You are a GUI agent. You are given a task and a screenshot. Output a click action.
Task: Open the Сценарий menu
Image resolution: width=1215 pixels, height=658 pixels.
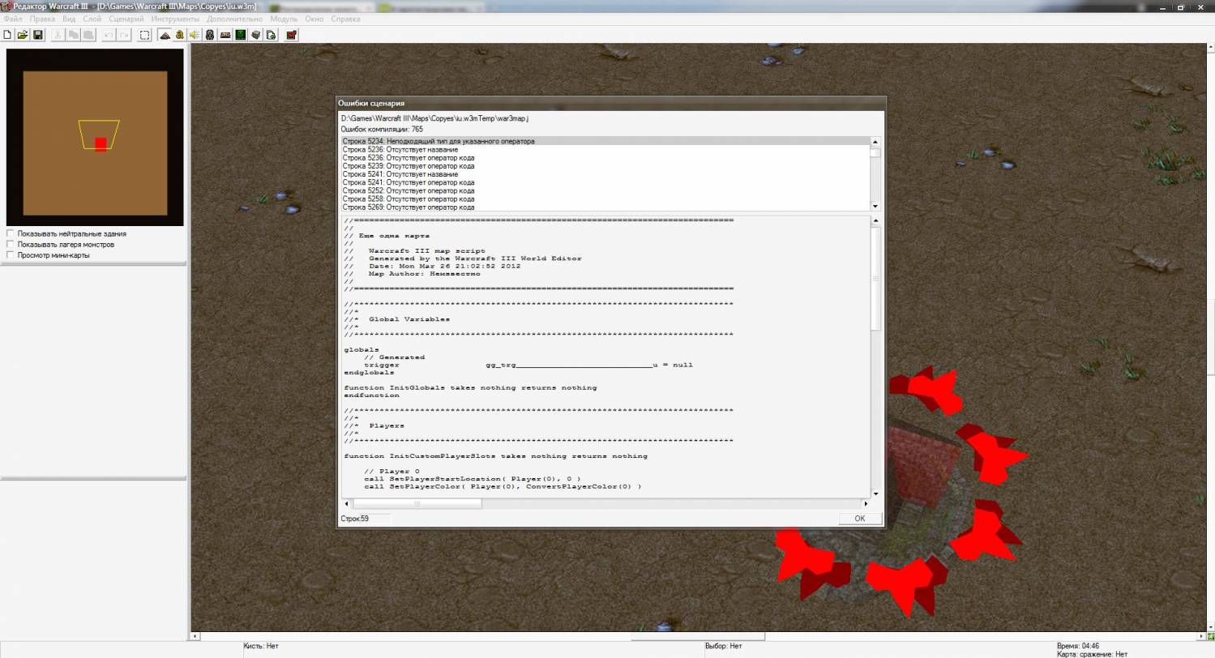(x=126, y=19)
